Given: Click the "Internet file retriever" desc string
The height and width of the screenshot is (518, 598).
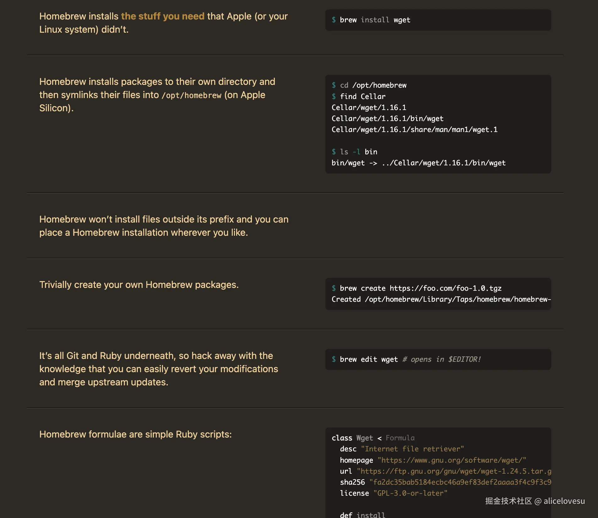Looking at the screenshot, I should tap(412, 449).
